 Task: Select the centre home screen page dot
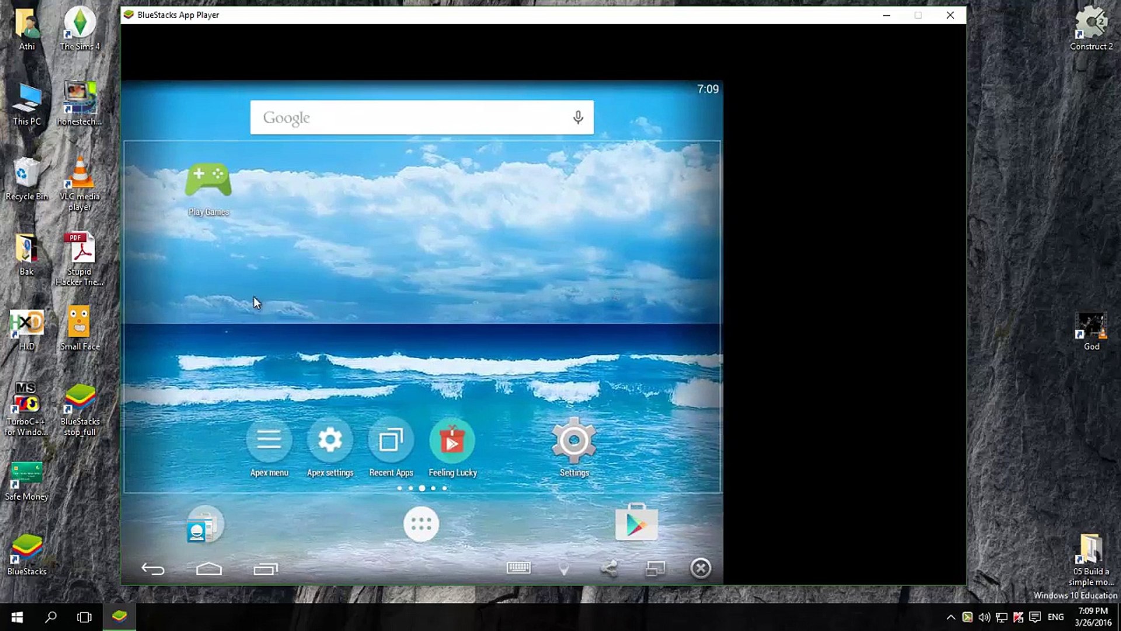tap(422, 488)
